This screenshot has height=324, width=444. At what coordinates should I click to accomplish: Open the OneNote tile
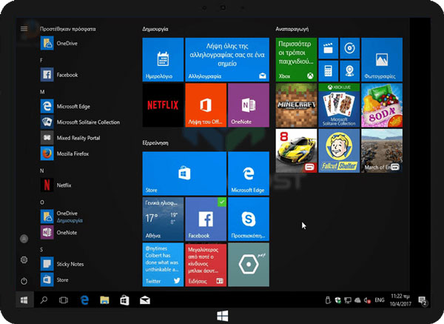pos(249,105)
